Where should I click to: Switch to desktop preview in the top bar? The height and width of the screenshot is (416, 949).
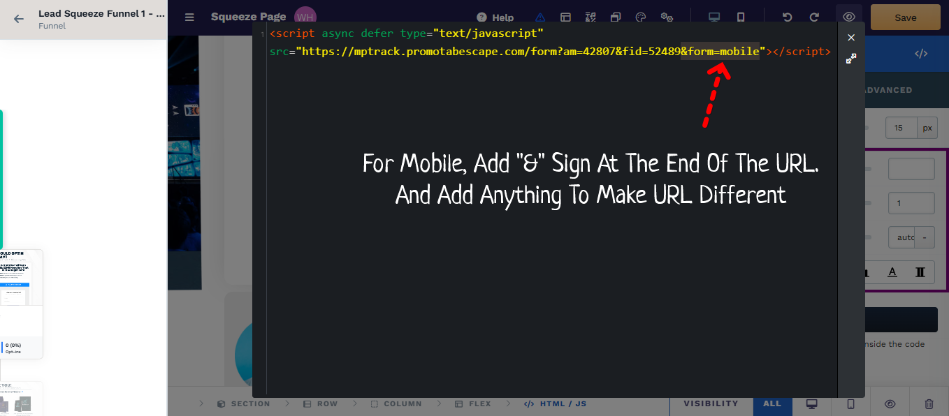(714, 17)
